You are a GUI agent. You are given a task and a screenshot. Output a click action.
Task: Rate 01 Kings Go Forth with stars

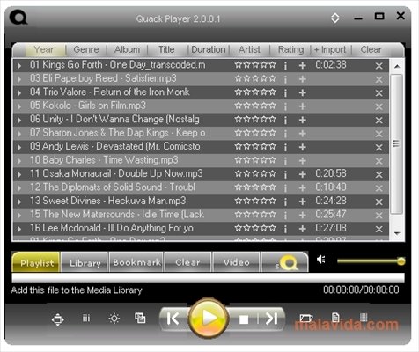[x=255, y=64]
